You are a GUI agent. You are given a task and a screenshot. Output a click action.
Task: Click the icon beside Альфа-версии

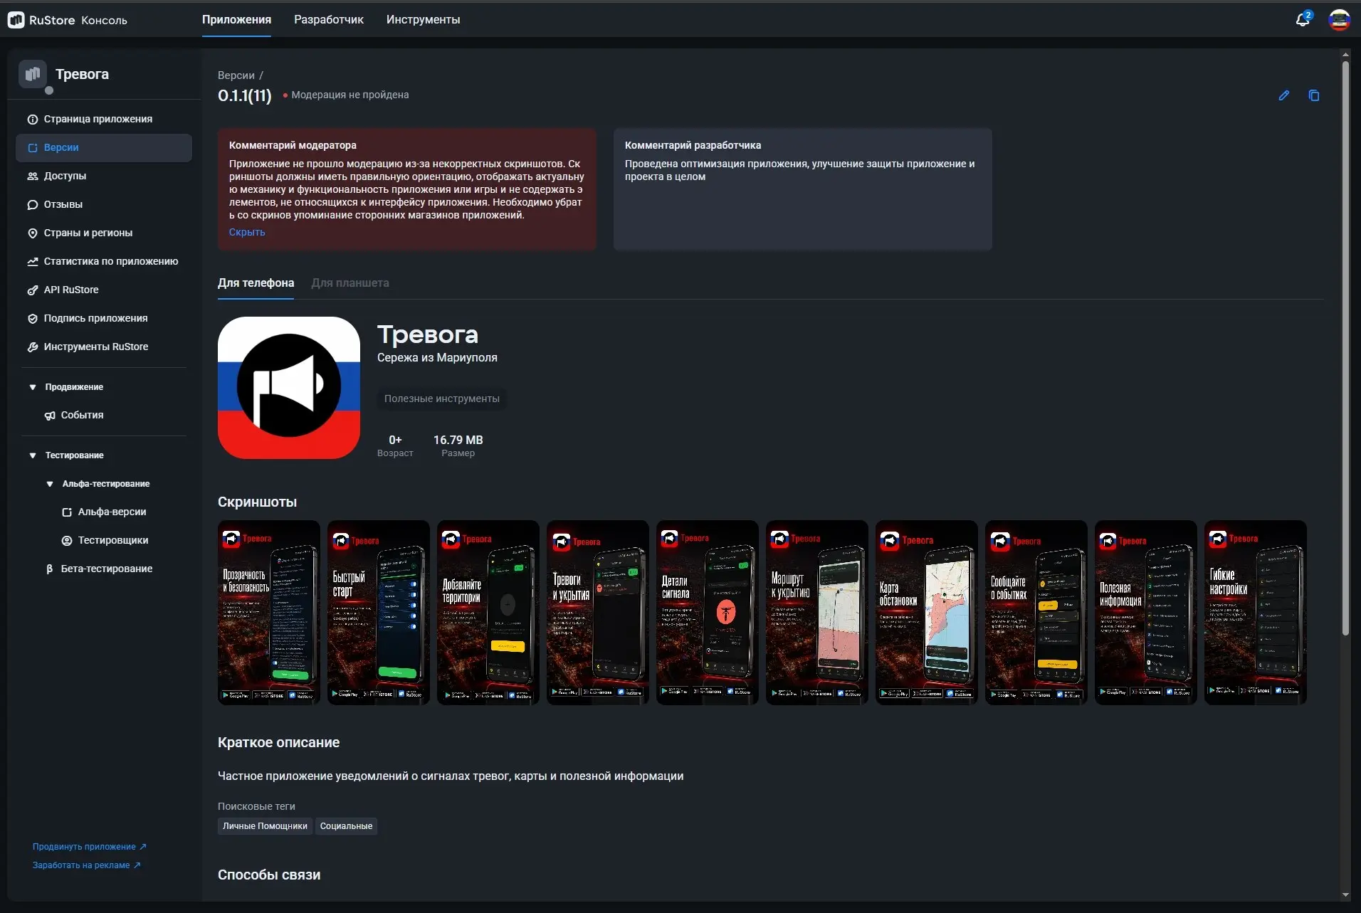[67, 512]
